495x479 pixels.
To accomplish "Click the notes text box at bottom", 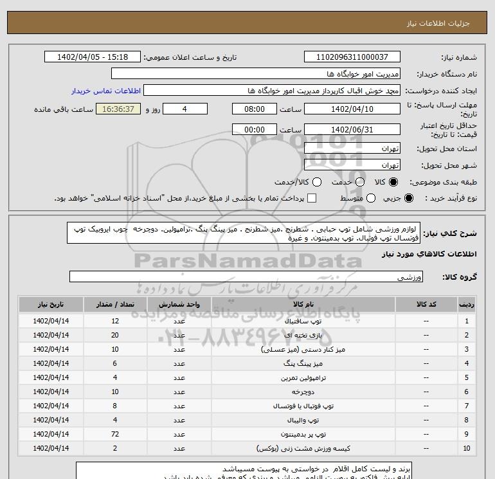I will click(244, 471).
